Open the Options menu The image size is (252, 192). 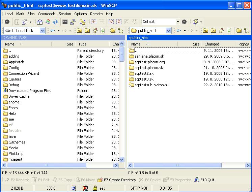[81, 14]
